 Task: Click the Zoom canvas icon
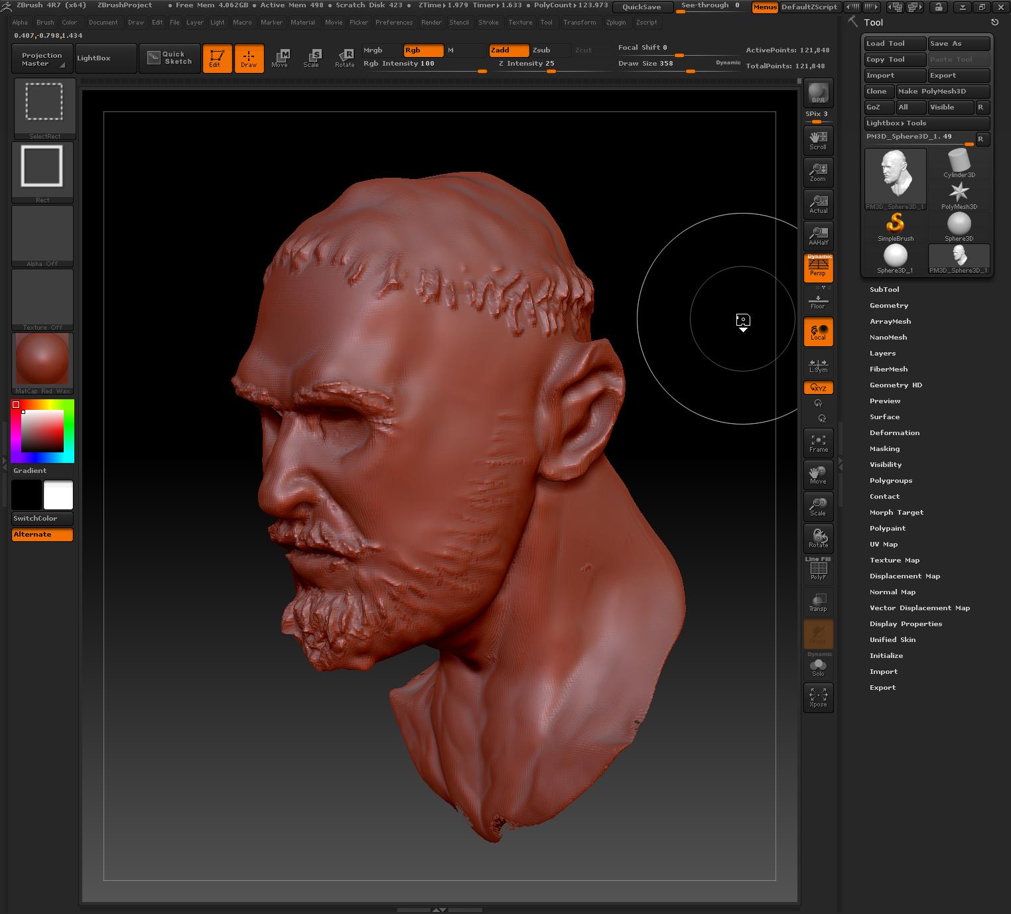818,172
